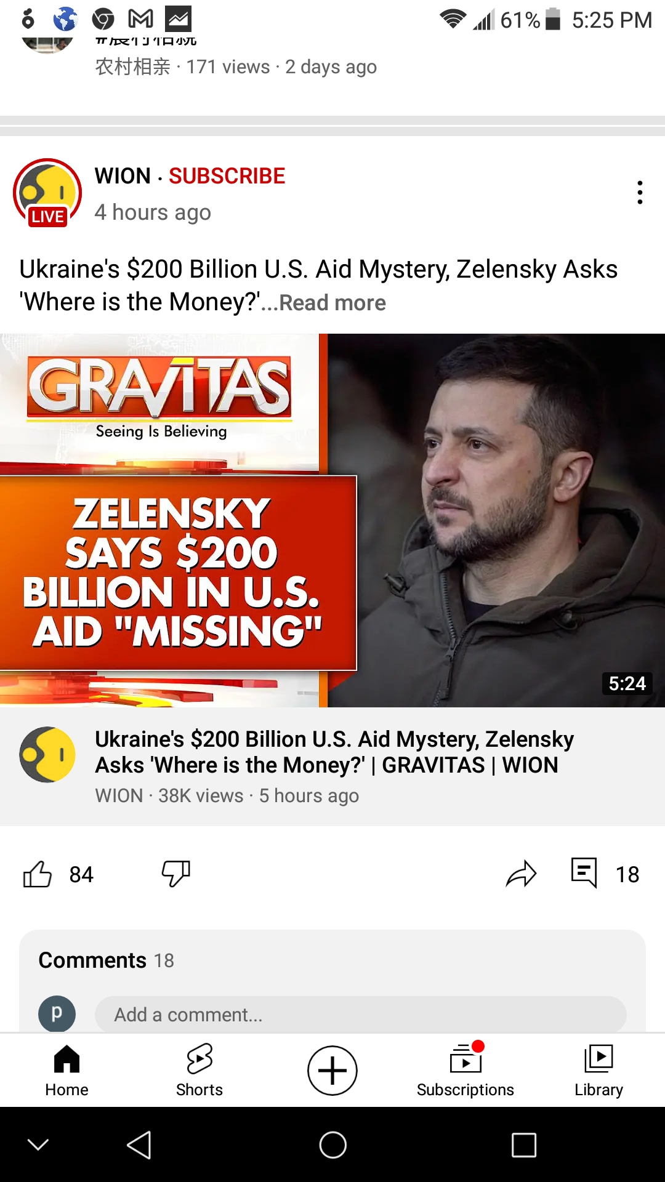Open the Subscriptions tab
This screenshot has width=665, height=1182.
tap(465, 1071)
